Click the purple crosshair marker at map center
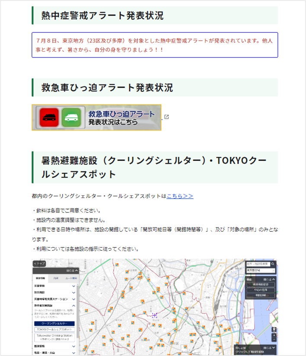Screen dimensions: 306x356 point(155,315)
